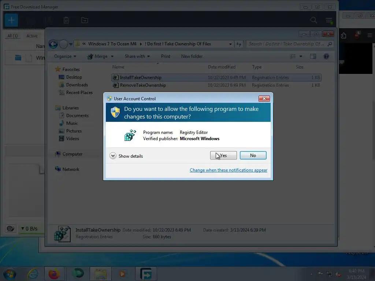375x281 pixels.
Task: Select Network in the navigation pane
Action: (x=71, y=169)
